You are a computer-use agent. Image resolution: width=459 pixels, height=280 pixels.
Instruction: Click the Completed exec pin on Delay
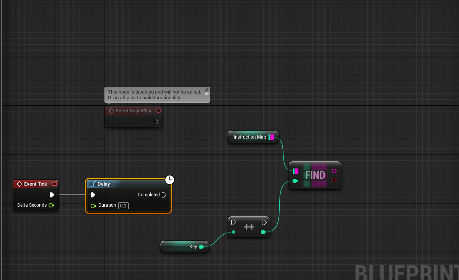pos(164,194)
